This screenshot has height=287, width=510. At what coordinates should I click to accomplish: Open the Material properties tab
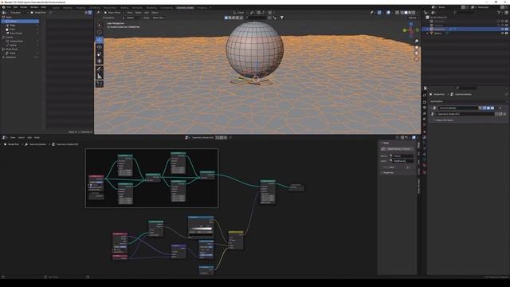coord(425,166)
